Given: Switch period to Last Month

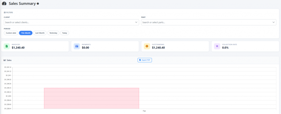Looking at the screenshot, I should (x=40, y=33).
